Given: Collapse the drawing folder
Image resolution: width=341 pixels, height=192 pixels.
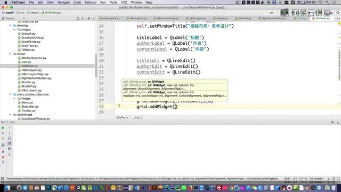Looking at the screenshot, I should coord(10,26).
